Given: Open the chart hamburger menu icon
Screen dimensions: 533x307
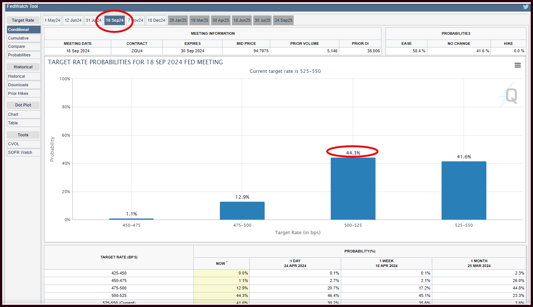Looking at the screenshot, I should [x=518, y=65].
